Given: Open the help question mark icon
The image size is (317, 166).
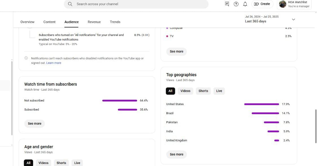Looking at the screenshot, I should coord(236,4).
